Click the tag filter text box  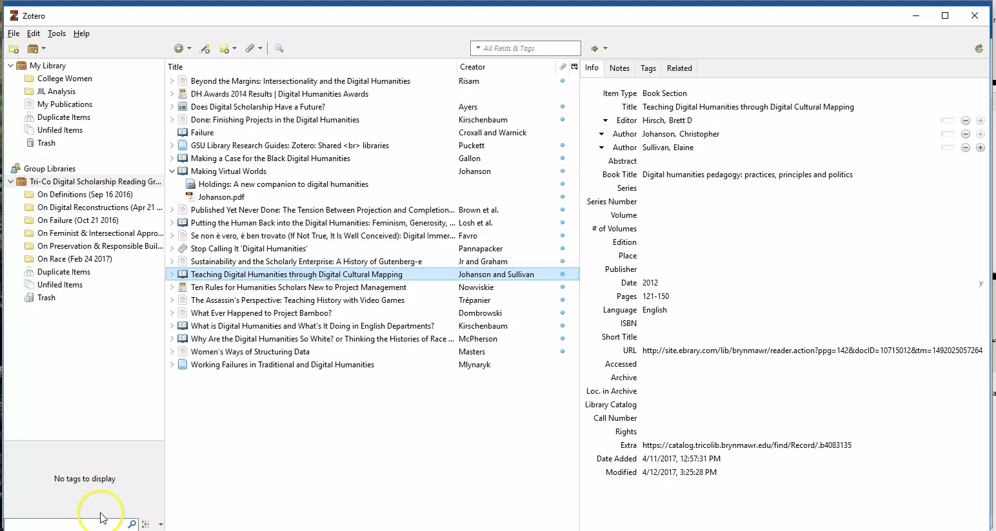(66, 524)
